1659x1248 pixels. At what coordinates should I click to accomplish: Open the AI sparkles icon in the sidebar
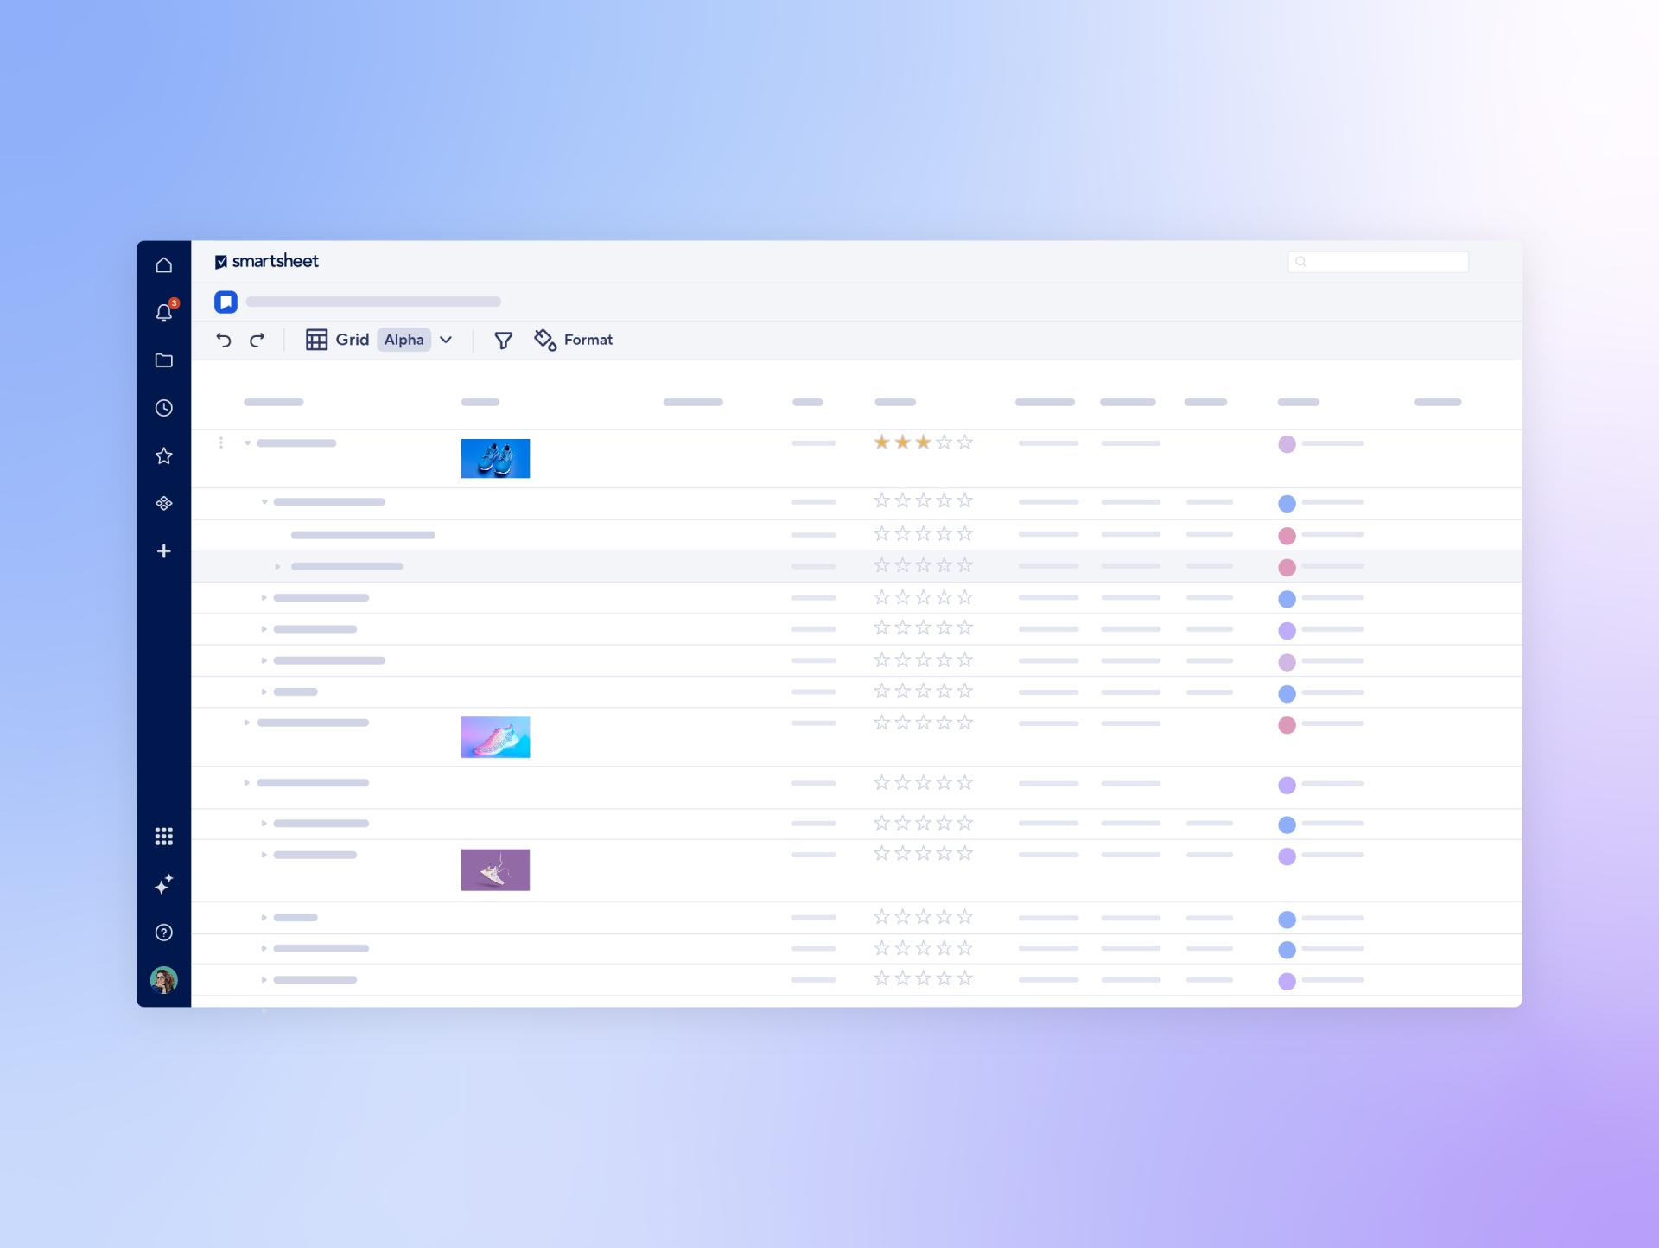[163, 883]
